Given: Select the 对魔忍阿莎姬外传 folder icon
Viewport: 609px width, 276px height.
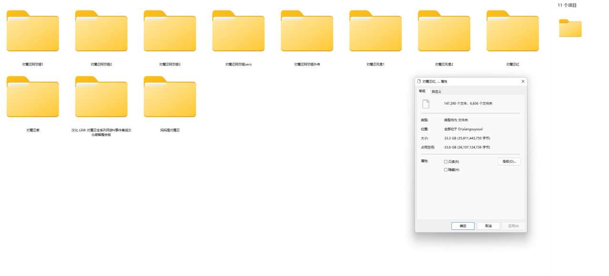Looking at the screenshot, I should click(x=307, y=31).
